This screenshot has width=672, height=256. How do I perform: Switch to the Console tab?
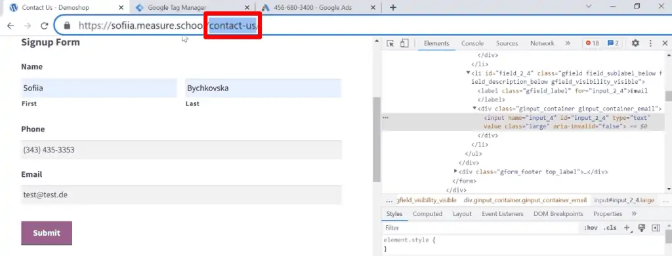[472, 43]
